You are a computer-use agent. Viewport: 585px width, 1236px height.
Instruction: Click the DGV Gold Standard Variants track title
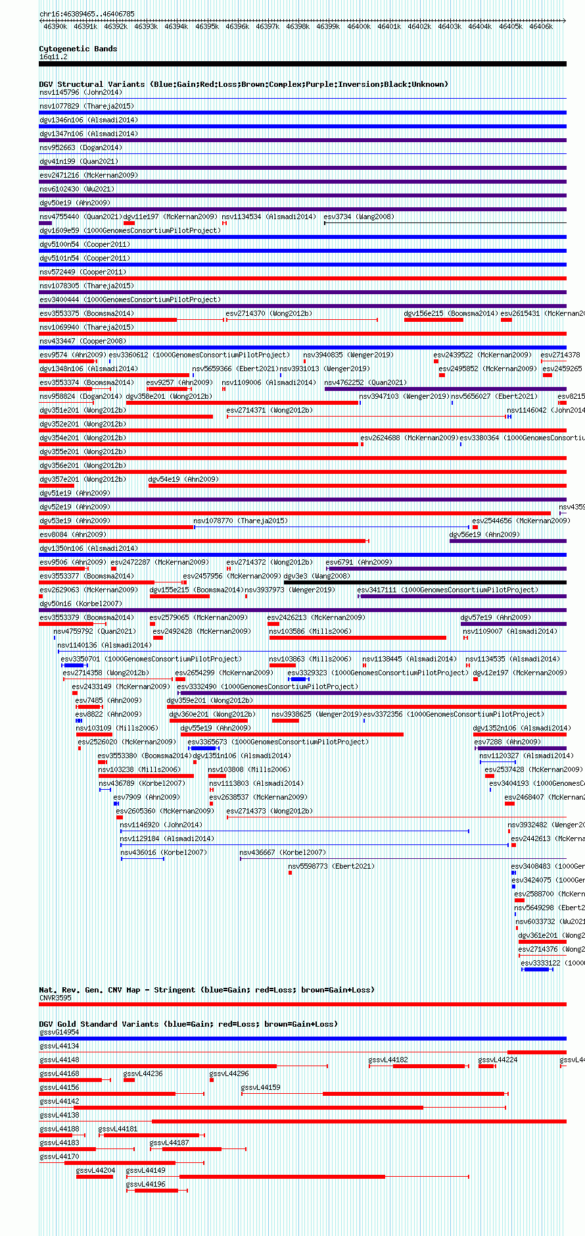coord(188,1024)
